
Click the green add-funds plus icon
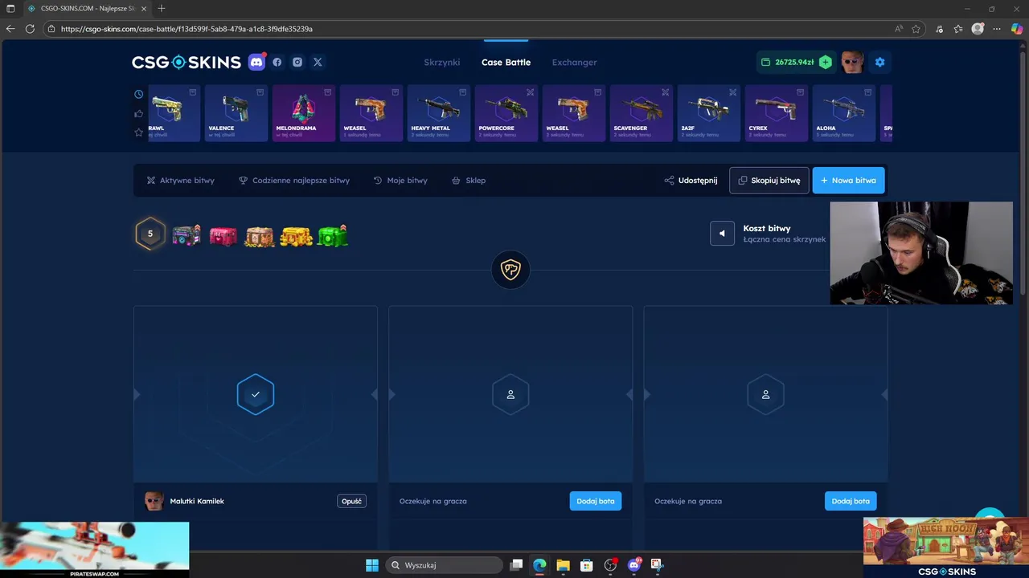coord(825,62)
